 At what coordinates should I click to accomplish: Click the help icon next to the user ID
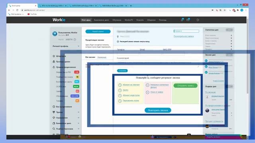(75, 40)
